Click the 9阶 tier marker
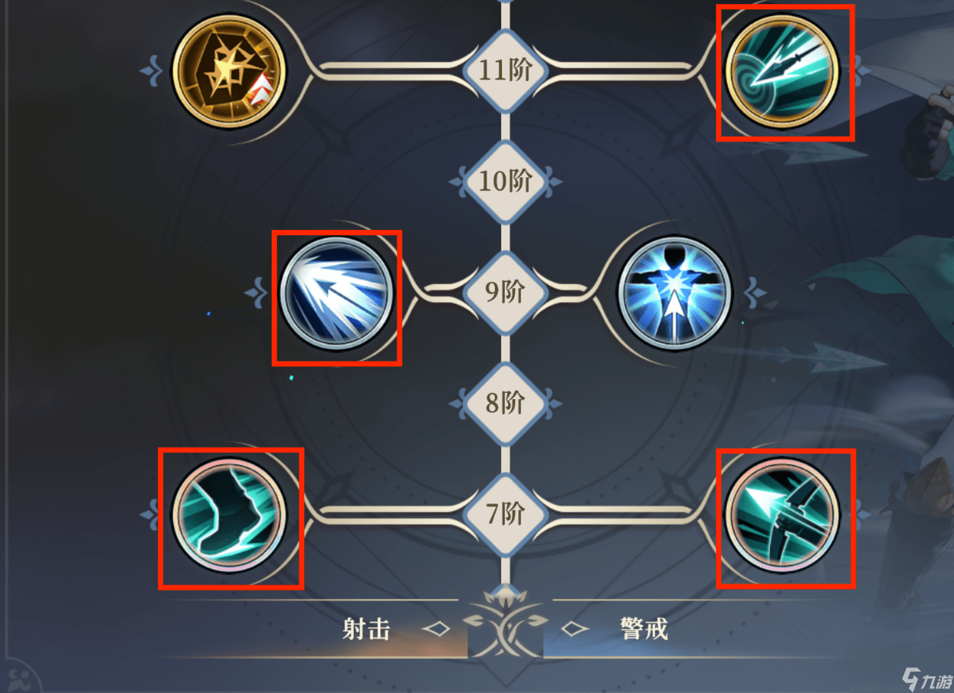Screen dimensions: 954x693 pyautogui.click(x=505, y=292)
